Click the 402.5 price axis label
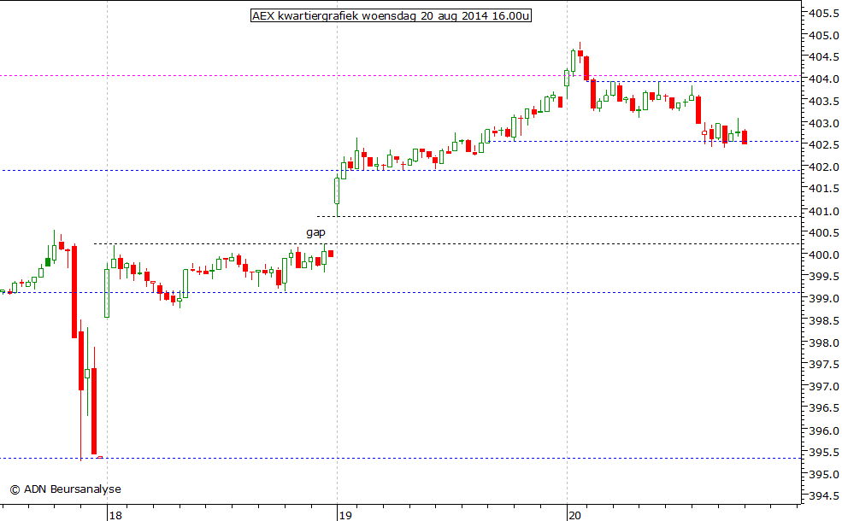 point(823,145)
